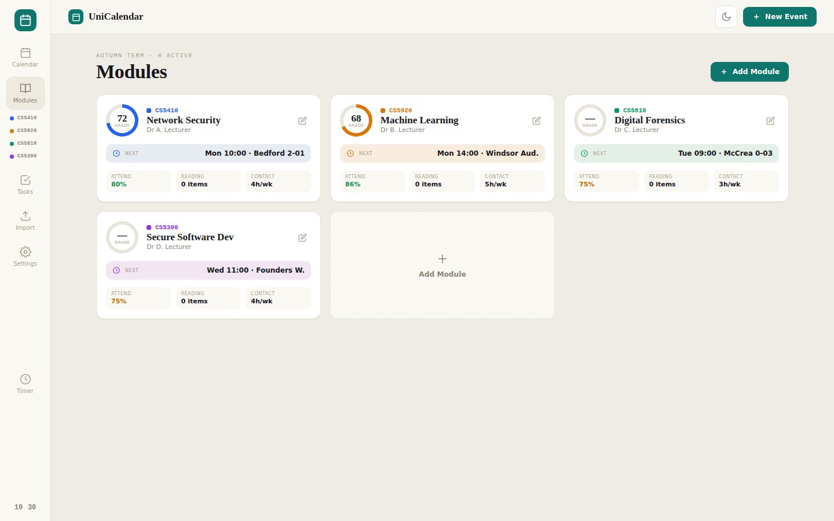Select CS5410 in the sidebar module list

[x=24, y=118]
